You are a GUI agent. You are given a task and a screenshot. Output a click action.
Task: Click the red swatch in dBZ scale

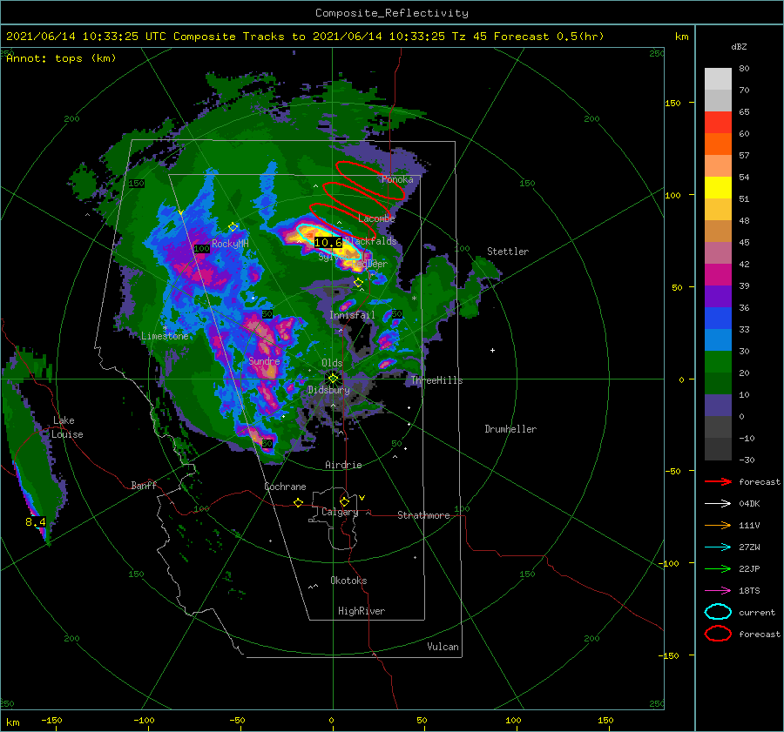718,123
